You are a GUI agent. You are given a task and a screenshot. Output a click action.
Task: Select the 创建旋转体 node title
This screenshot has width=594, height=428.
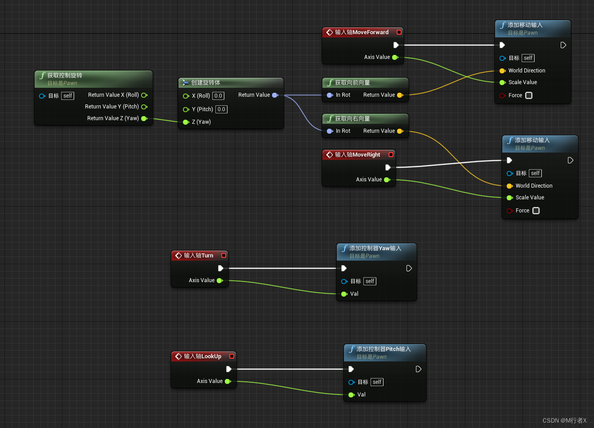(x=205, y=83)
